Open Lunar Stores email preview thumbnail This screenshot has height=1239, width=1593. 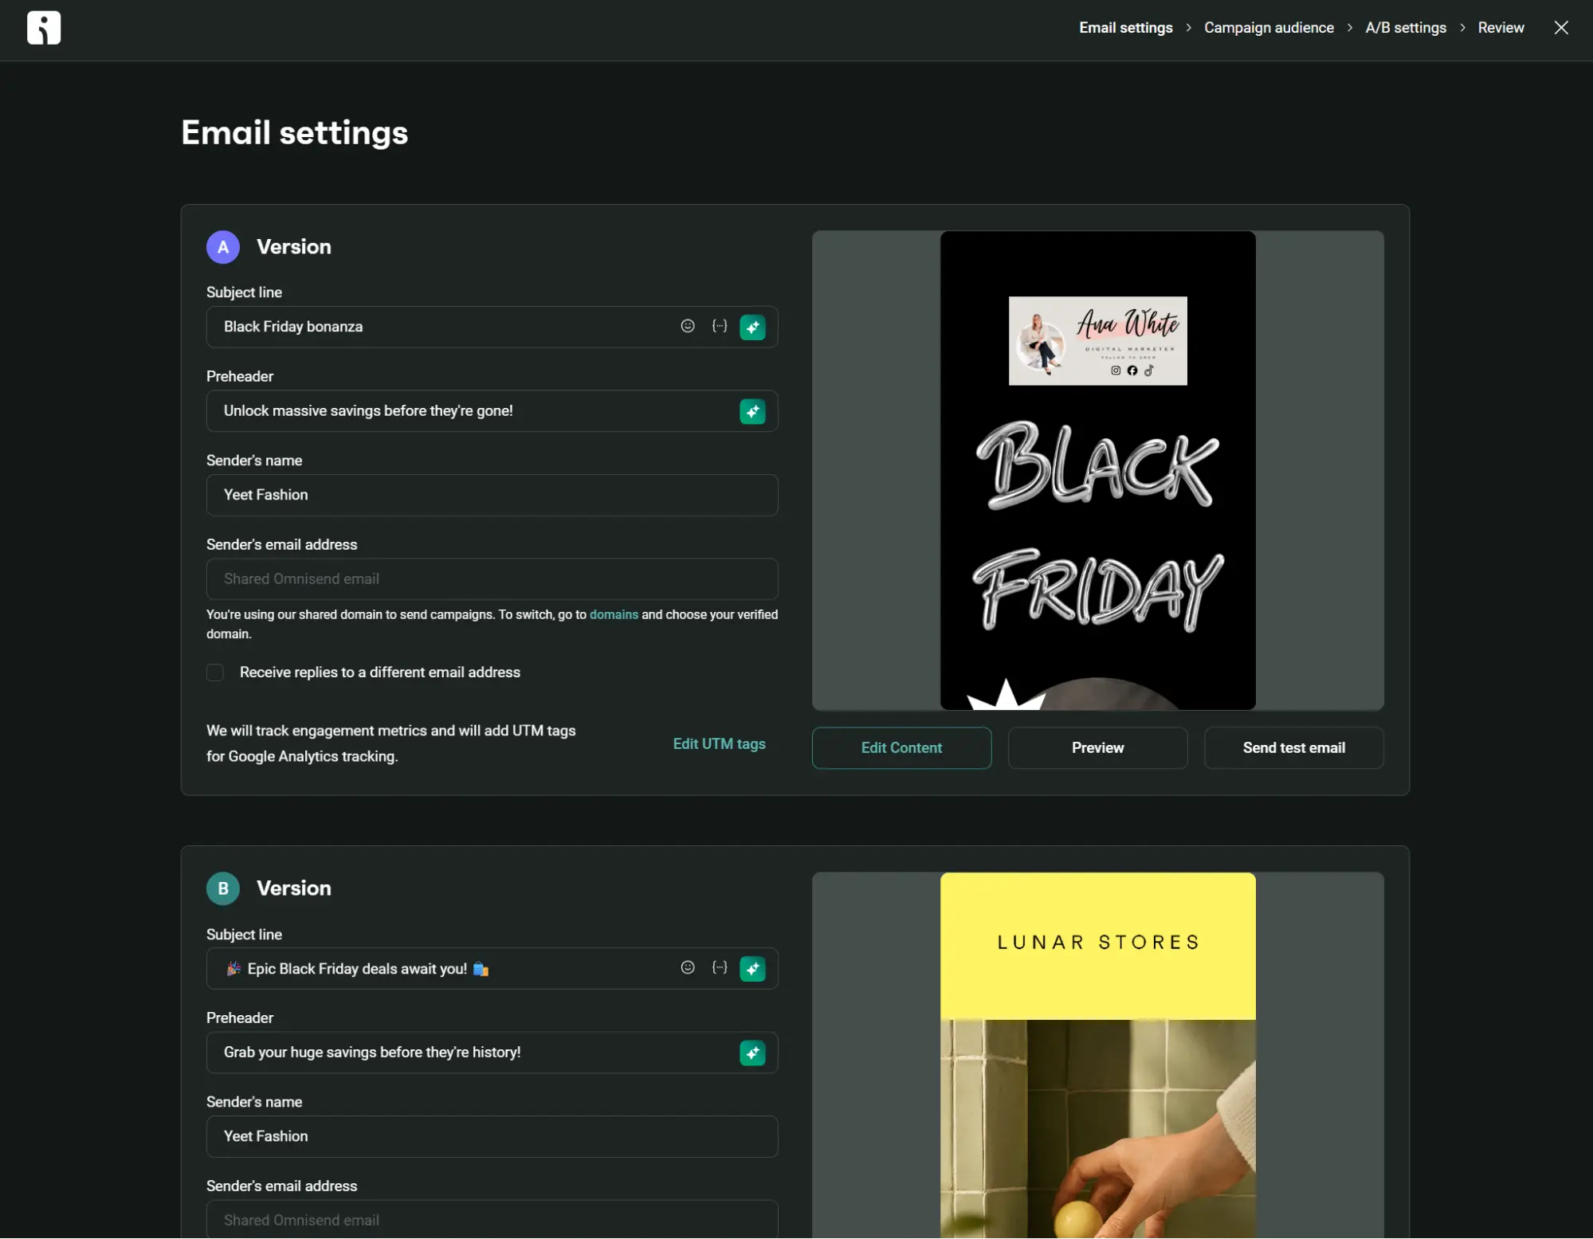[1097, 1056]
